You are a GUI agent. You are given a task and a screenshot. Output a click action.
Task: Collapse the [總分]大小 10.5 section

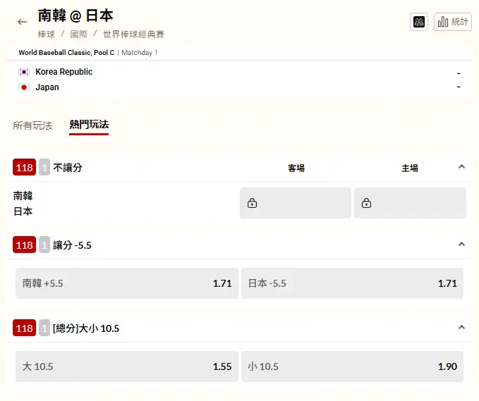pyautogui.click(x=461, y=328)
